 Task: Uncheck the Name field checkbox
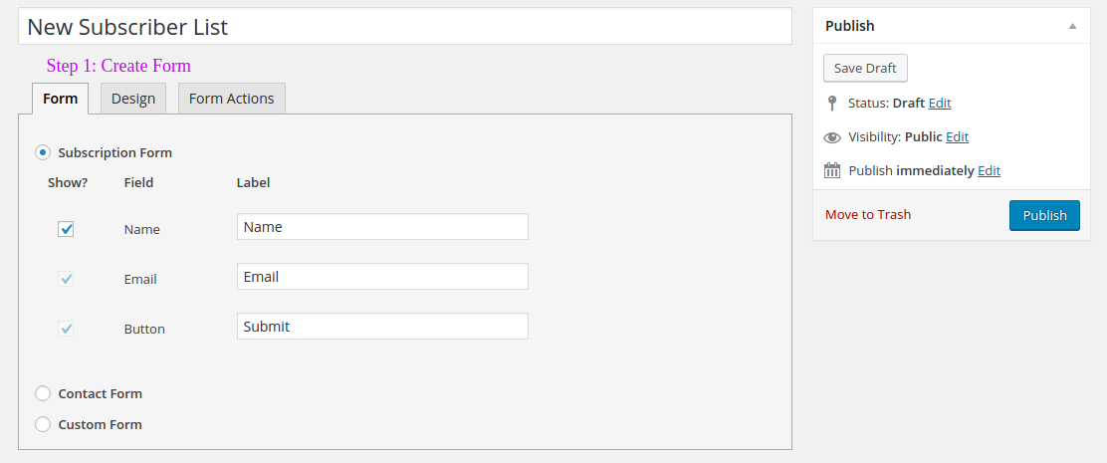pyautogui.click(x=66, y=229)
